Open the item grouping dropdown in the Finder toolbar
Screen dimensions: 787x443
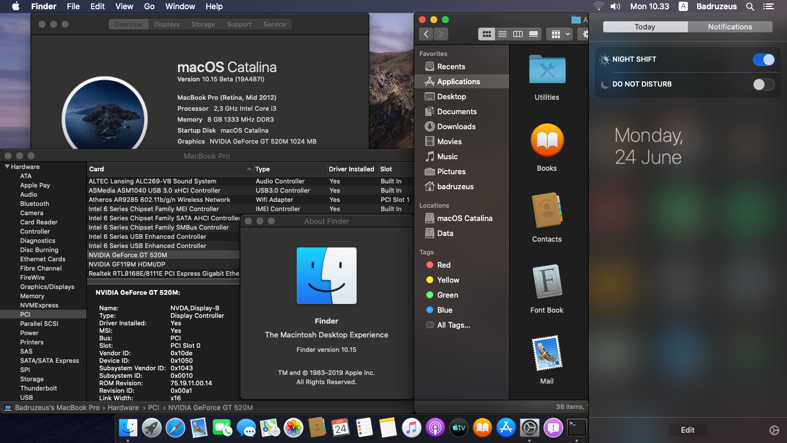coord(560,34)
